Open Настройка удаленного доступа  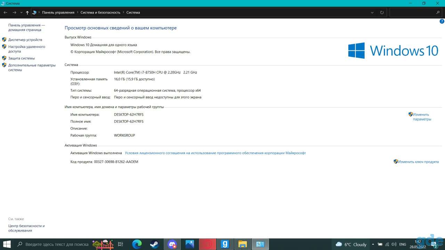(x=26, y=49)
